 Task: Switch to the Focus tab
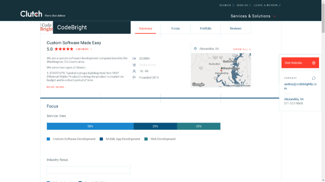(x=176, y=28)
